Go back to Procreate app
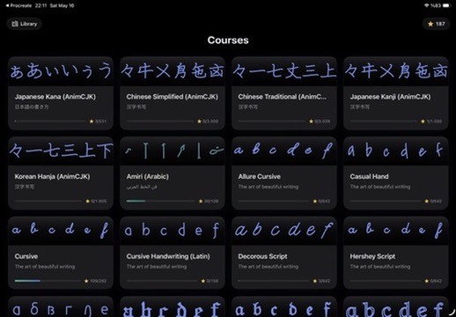 pos(18,5)
